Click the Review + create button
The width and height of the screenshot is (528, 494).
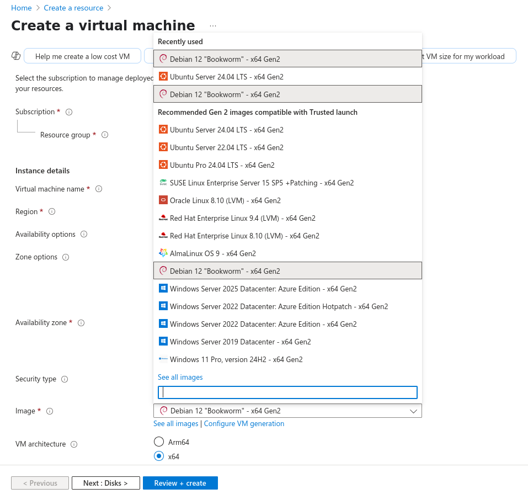click(180, 483)
